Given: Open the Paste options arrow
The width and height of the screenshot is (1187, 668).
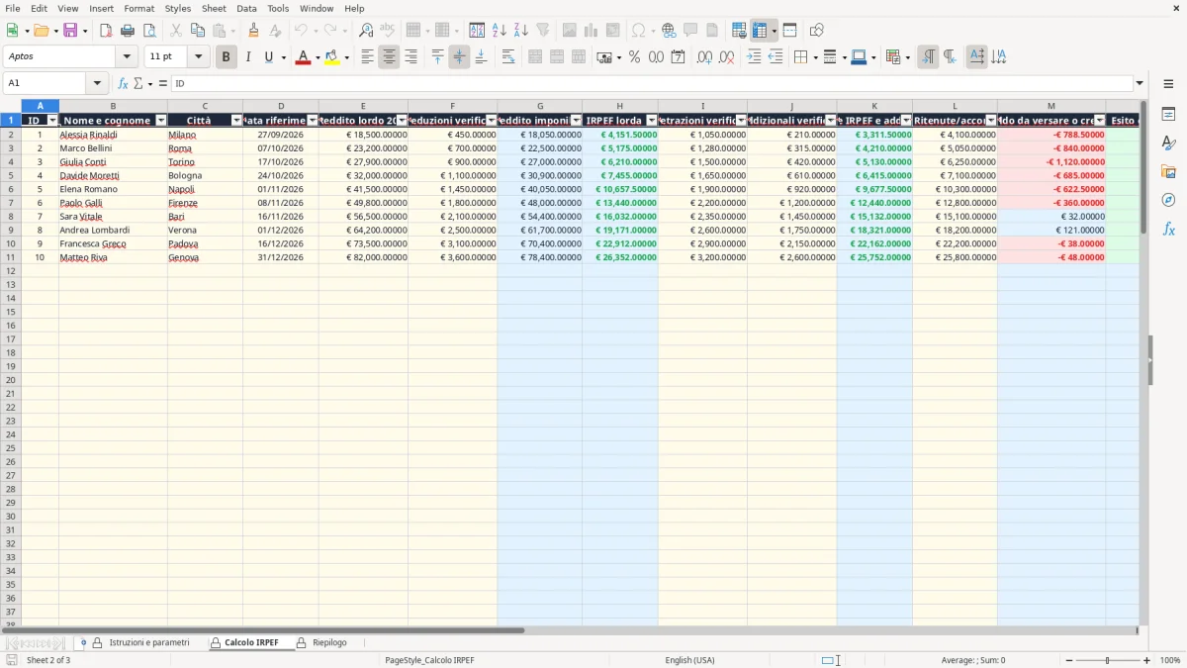Looking at the screenshot, I should pos(232,31).
